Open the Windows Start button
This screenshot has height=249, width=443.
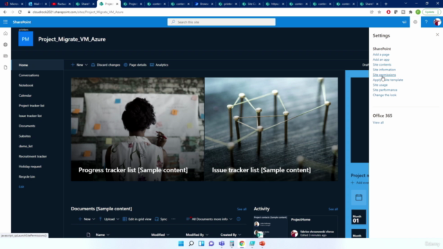181,243
